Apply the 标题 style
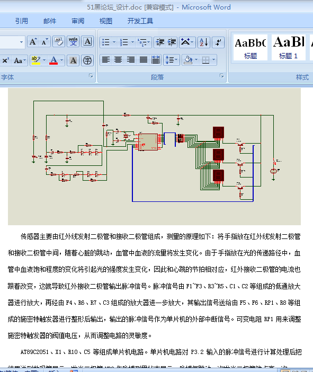 [251, 48]
